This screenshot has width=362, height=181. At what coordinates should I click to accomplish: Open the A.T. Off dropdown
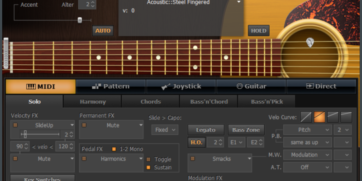308,167
